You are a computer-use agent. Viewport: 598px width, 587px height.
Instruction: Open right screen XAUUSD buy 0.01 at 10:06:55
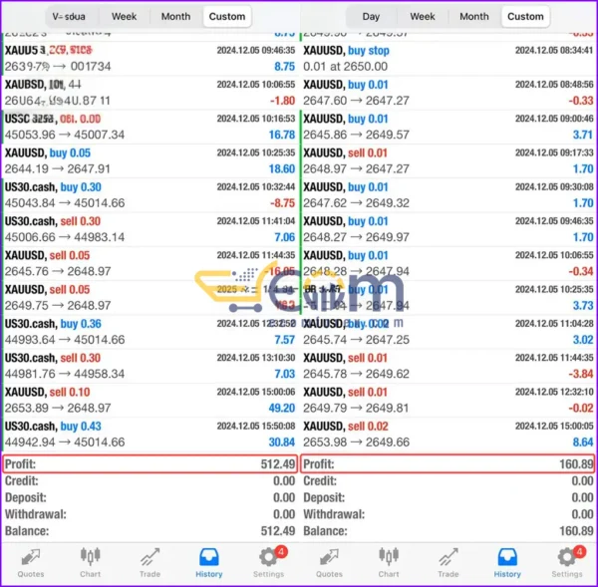pyautogui.click(x=448, y=263)
